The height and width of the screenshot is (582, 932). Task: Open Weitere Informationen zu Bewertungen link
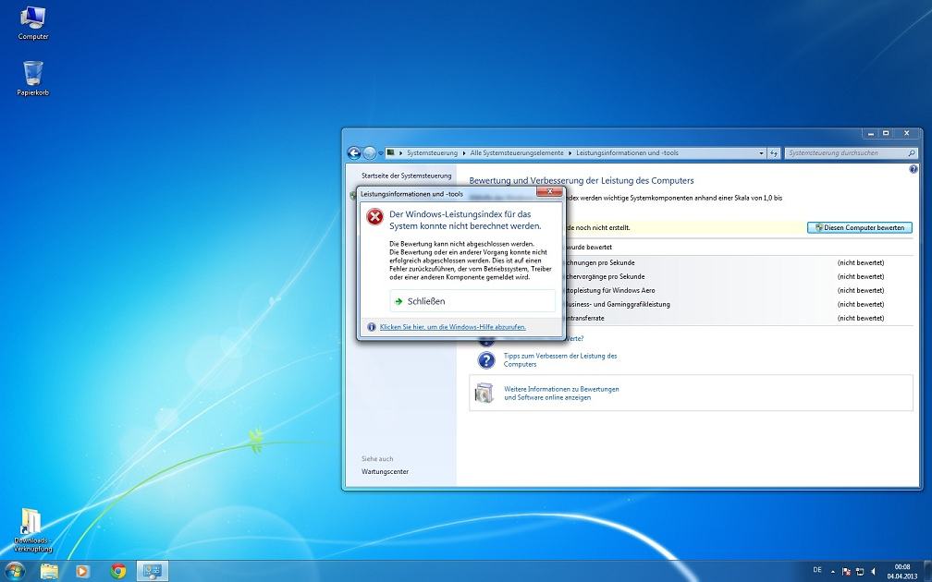(x=562, y=394)
